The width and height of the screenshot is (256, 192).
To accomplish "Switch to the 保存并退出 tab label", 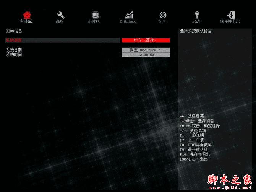I will [x=230, y=21].
